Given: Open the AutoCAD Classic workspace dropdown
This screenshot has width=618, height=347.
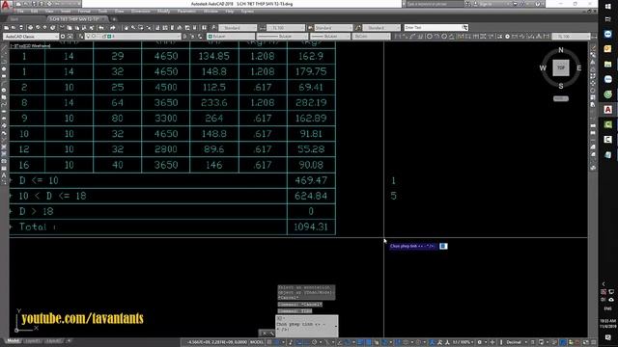Looking at the screenshot, I should coord(31,37).
